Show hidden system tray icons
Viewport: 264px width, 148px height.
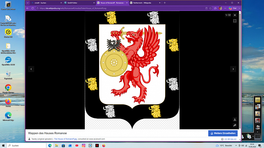point(236,146)
